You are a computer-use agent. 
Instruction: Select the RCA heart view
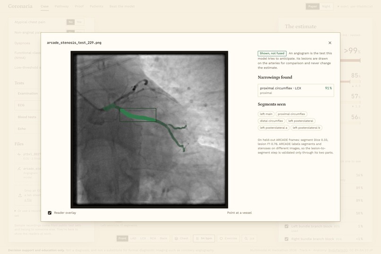(x=153, y=238)
